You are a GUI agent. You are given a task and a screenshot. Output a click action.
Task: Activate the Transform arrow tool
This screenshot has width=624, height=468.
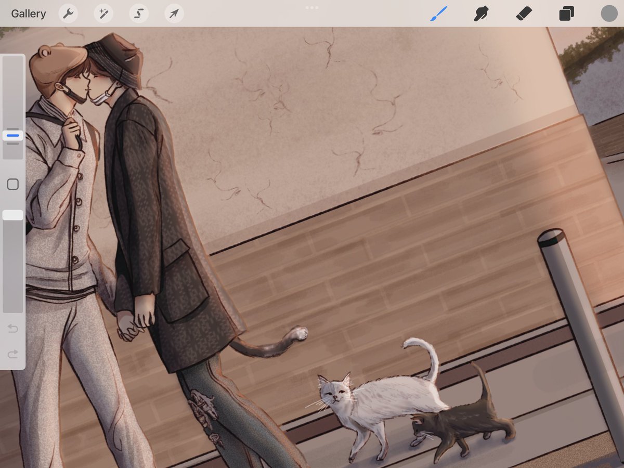174,14
